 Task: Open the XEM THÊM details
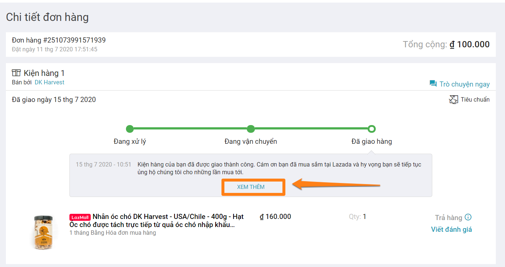click(x=253, y=187)
